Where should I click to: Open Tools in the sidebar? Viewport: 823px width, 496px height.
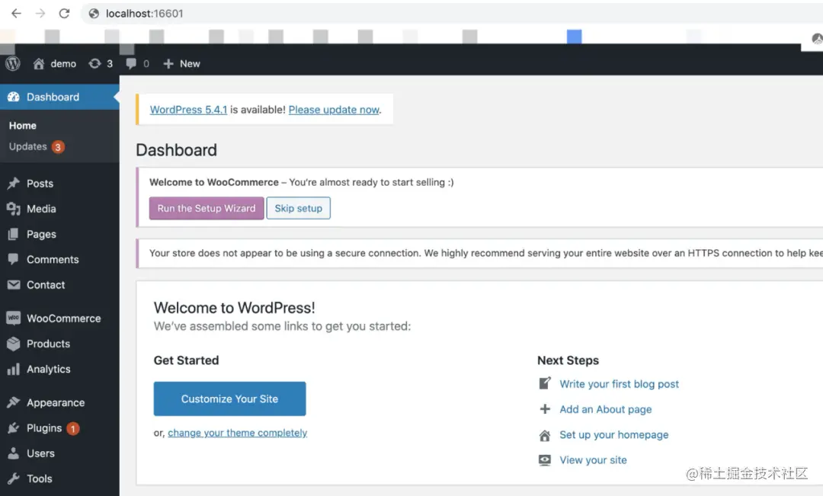point(40,478)
